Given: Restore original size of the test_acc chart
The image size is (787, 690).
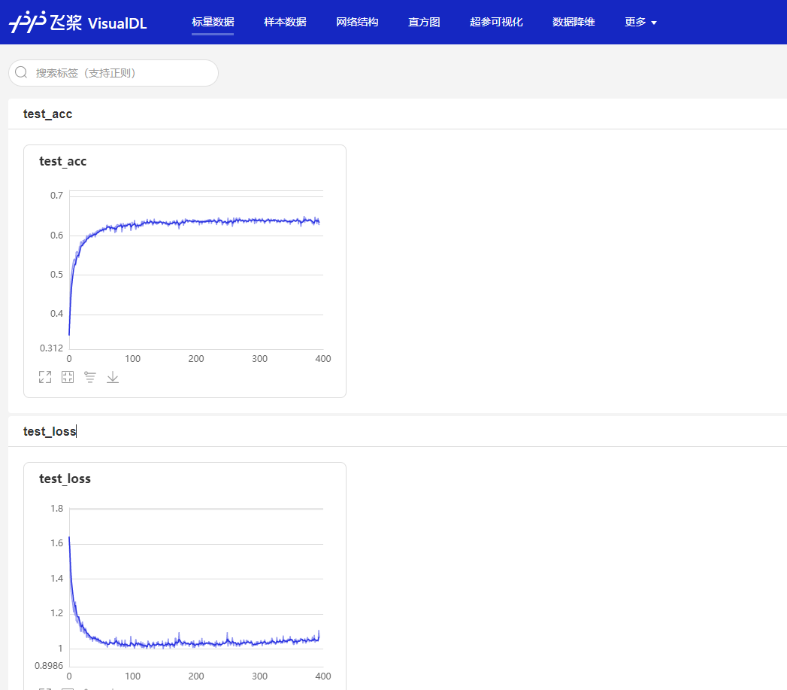Looking at the screenshot, I should 67,377.
